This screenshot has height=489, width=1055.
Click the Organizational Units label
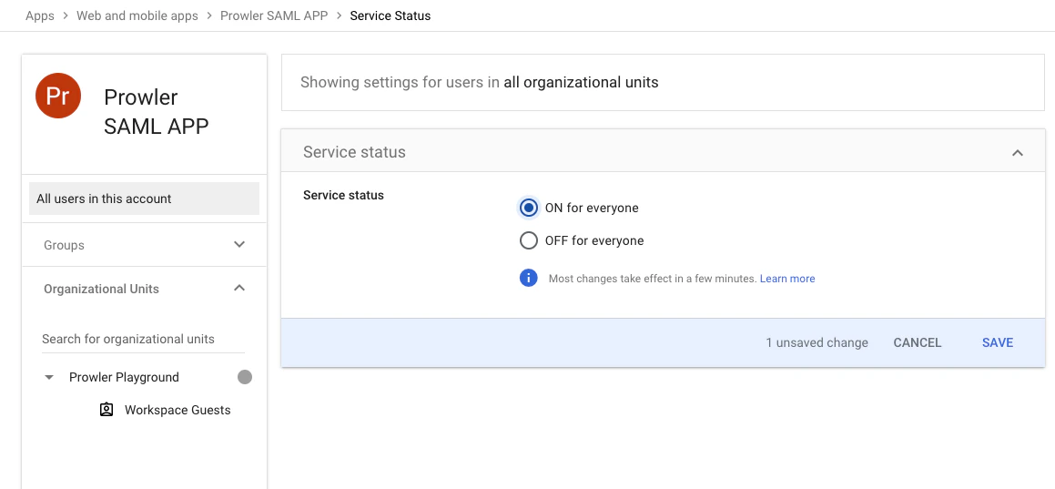tap(102, 289)
